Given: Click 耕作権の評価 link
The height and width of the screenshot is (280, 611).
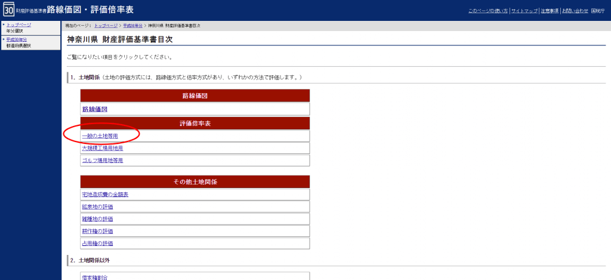Looking at the screenshot, I should pyautogui.click(x=97, y=231).
